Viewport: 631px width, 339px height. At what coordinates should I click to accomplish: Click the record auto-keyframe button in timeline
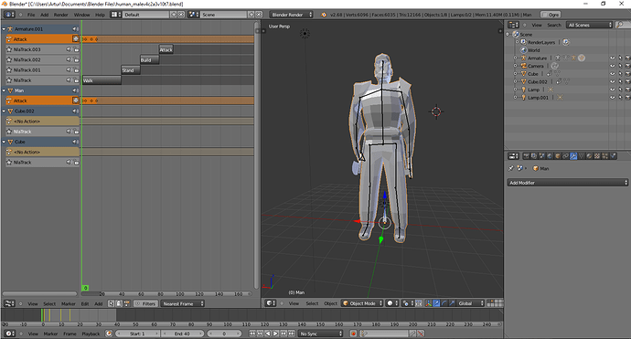pos(353,334)
